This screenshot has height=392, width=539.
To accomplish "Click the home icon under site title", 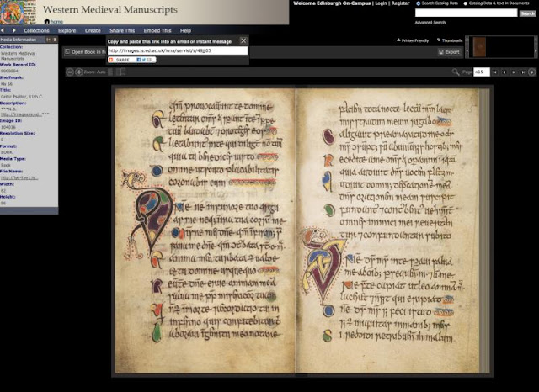I will tap(47, 21).
